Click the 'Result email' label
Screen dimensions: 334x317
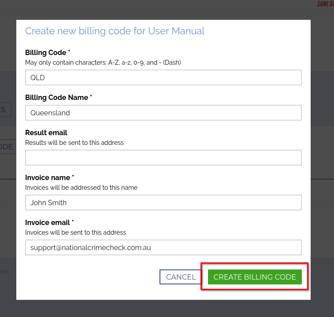[x=46, y=133]
